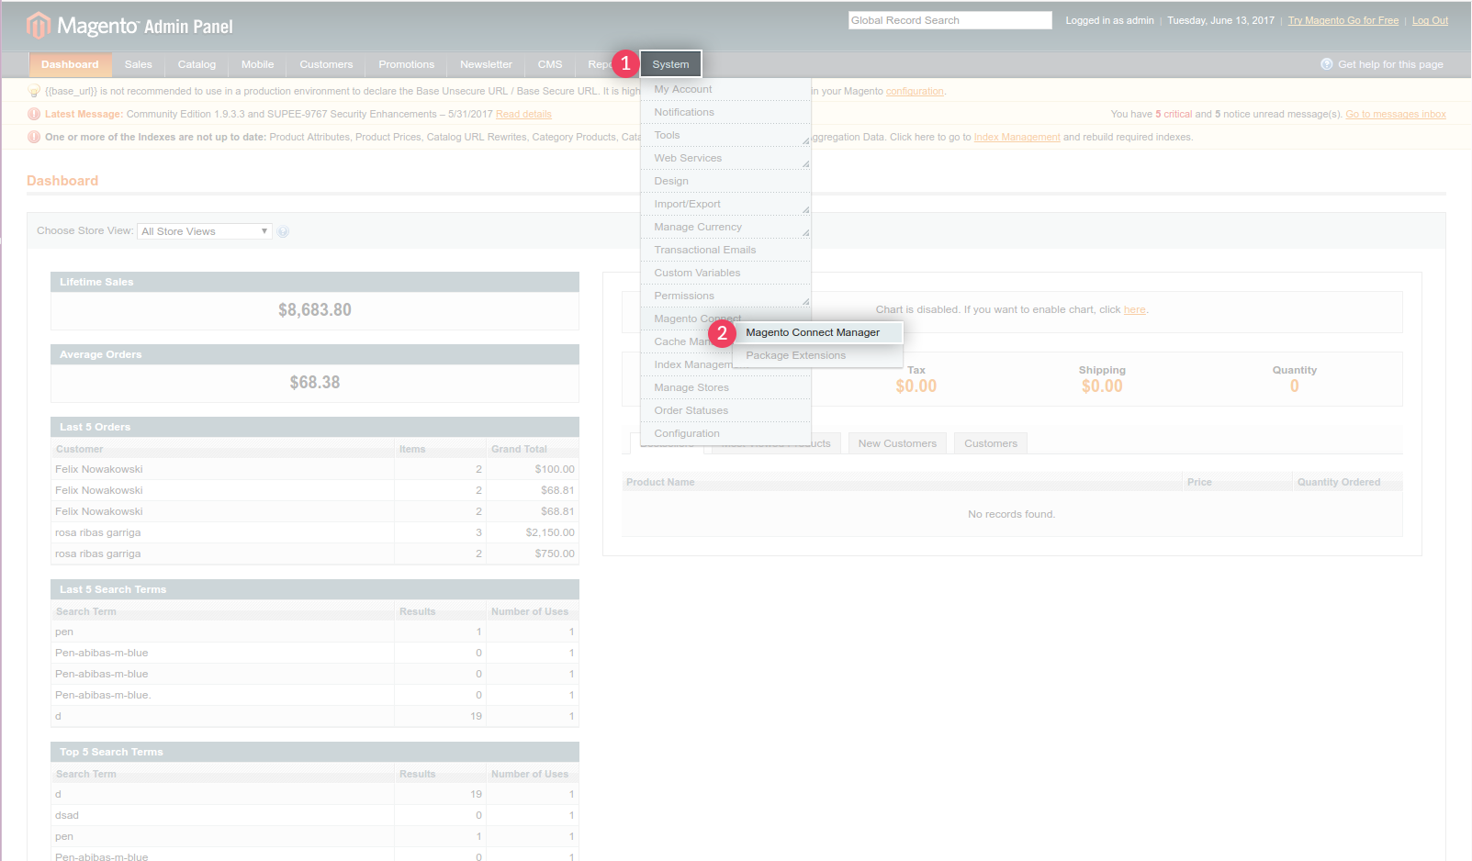
Task: Focus the Global Record Search field
Action: point(950,20)
